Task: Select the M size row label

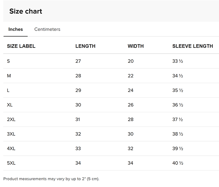Action: pos(9,76)
